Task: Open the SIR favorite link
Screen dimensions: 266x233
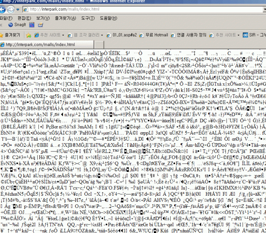Action: [254, 35]
